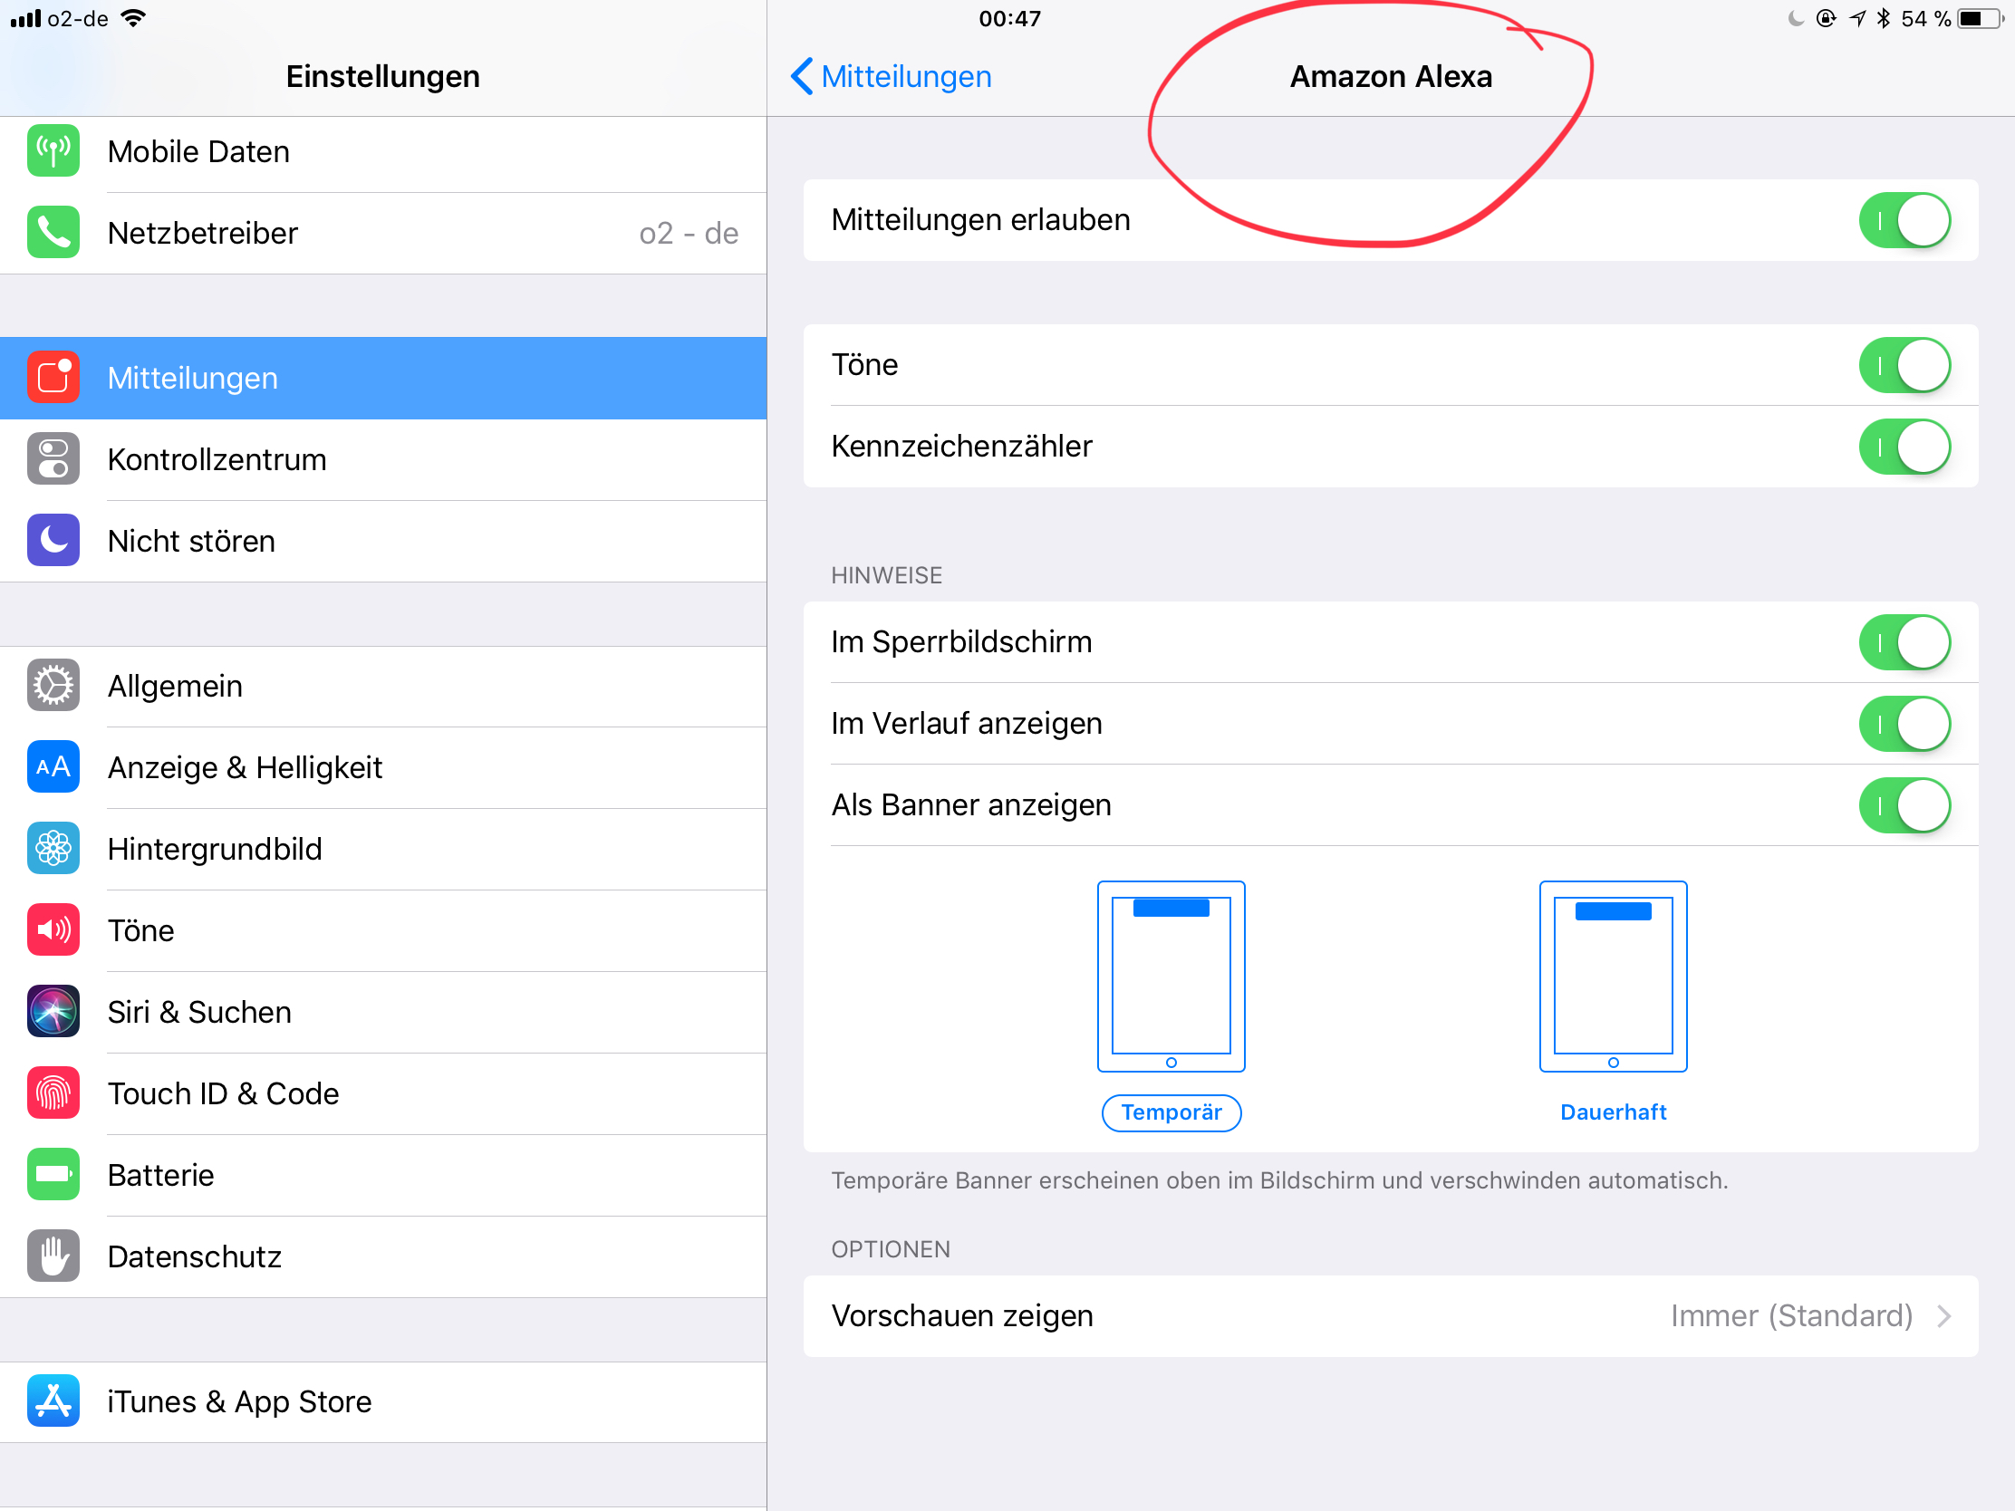Tap the Touch ID fingerprint icon
Screen dimensions: 2015x1511
click(53, 1093)
